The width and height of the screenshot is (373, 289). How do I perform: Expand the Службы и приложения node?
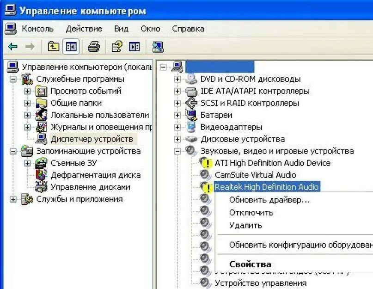tap(13, 199)
